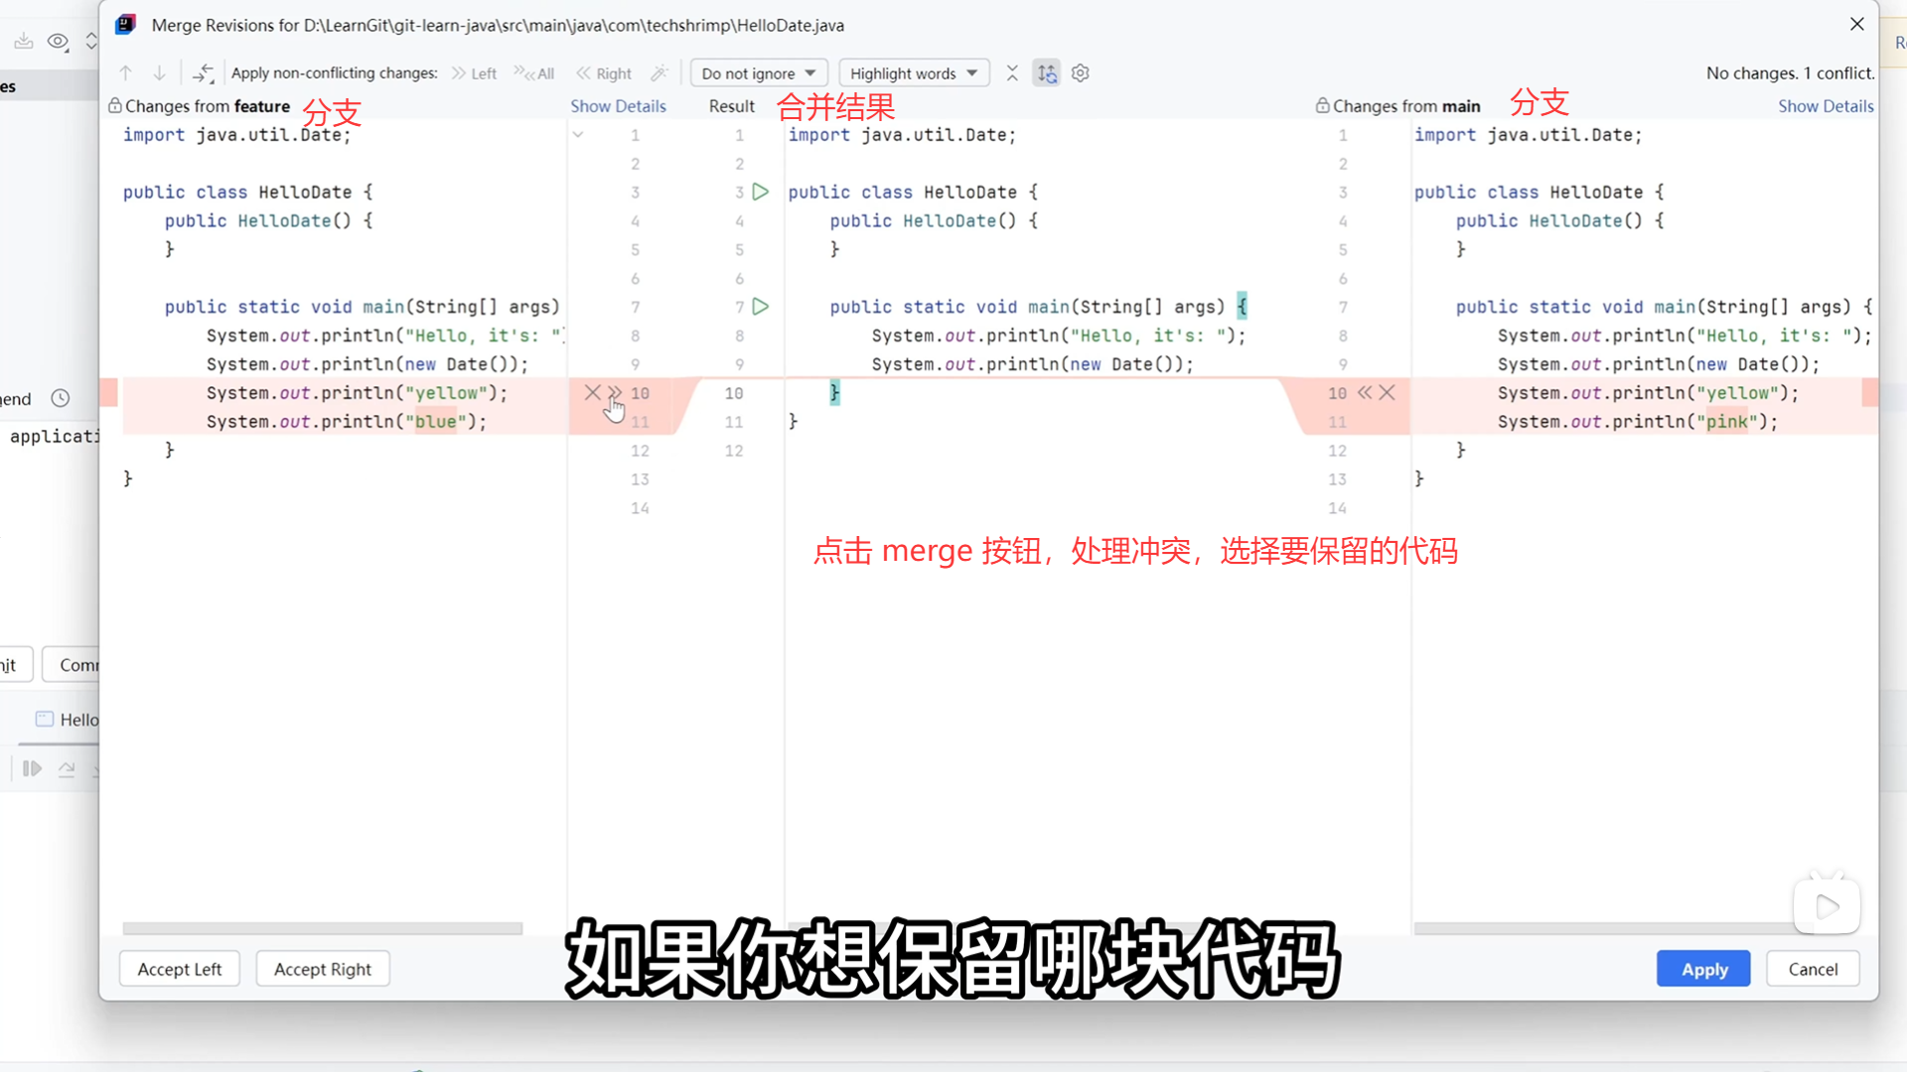
Task: Toggle the eye icon in left sidebar
Action: tap(59, 41)
